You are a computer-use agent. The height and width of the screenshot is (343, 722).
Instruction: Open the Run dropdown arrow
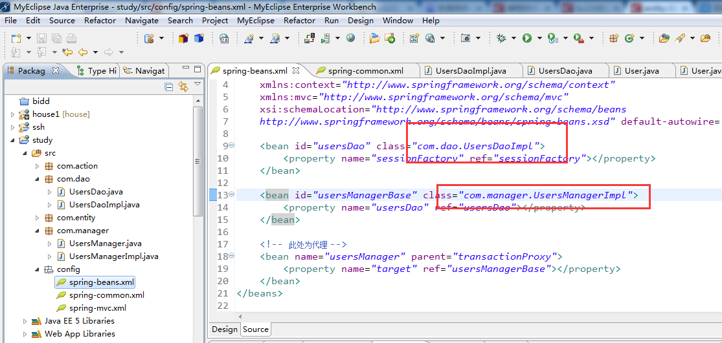pyautogui.click(x=539, y=39)
